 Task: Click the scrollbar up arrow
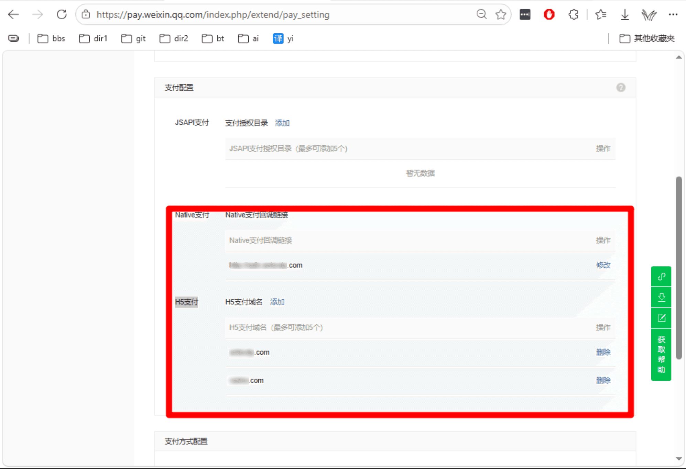coord(678,57)
